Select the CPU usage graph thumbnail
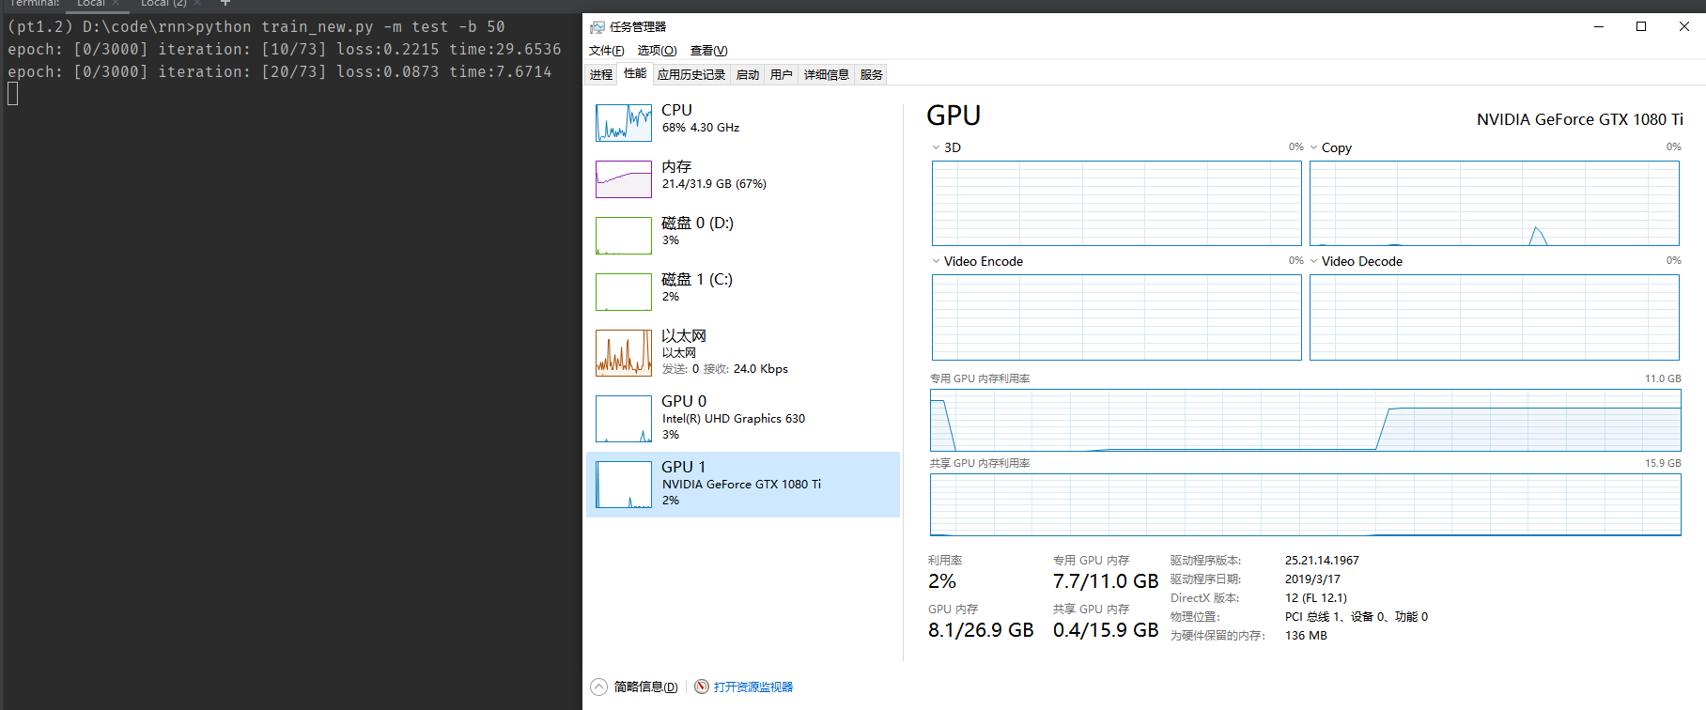Screen dimensions: 1706x710 [624, 123]
